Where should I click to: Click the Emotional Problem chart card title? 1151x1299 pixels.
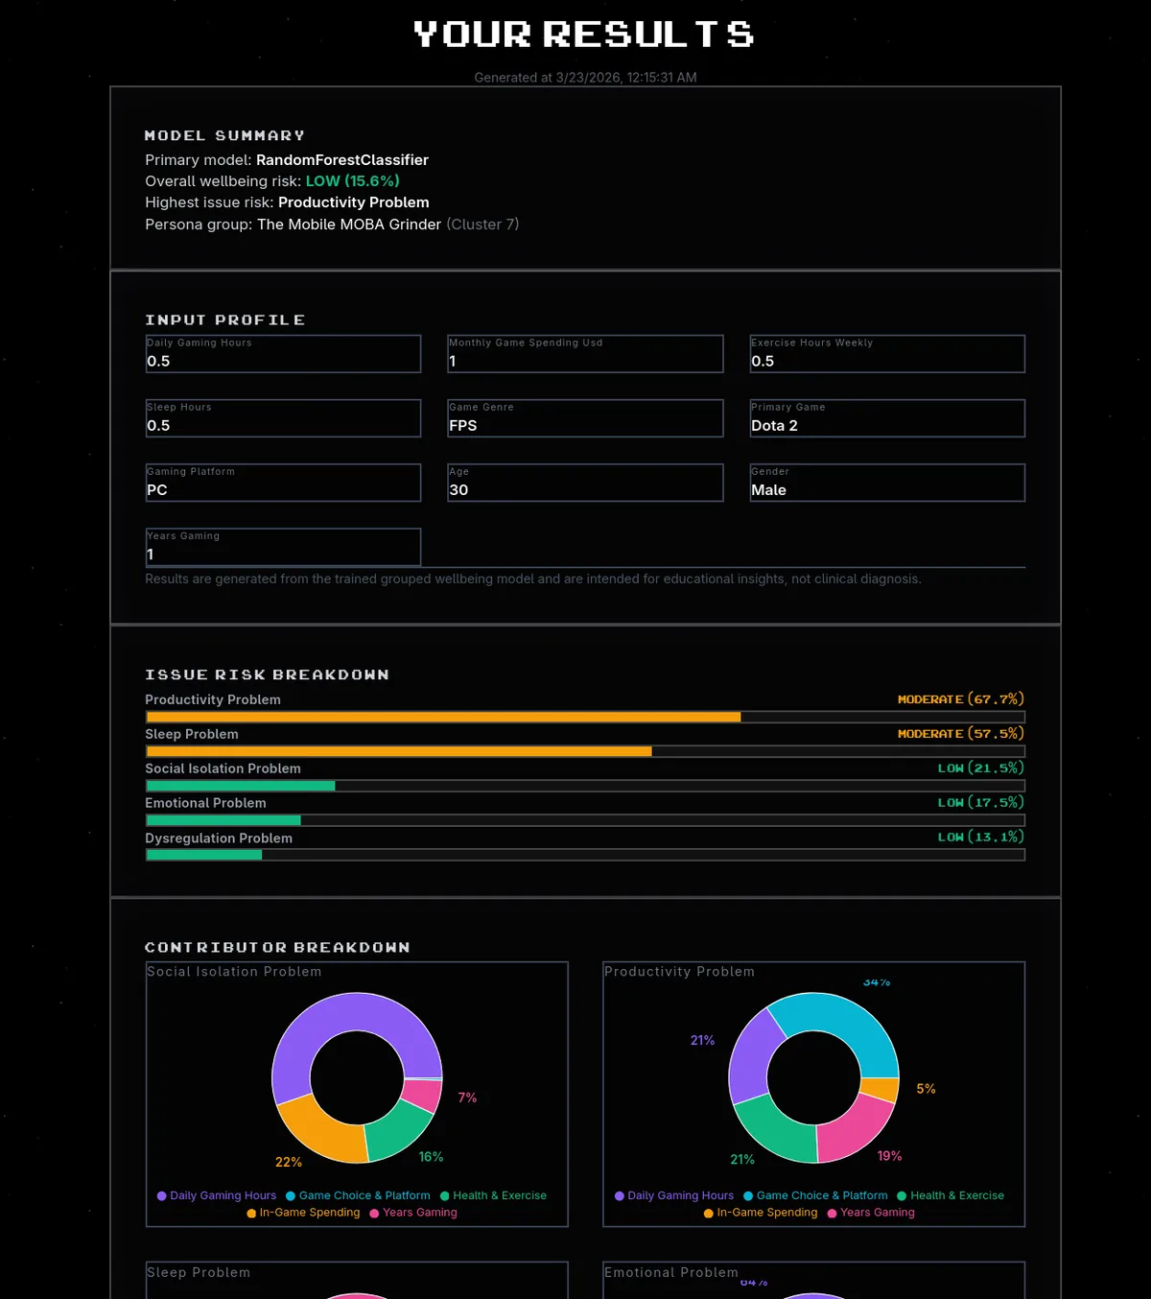671,1272
